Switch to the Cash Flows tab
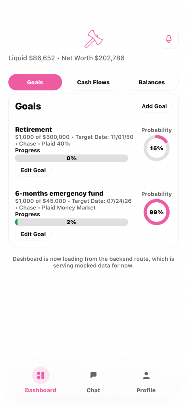The width and height of the screenshot is (187, 407). click(93, 82)
